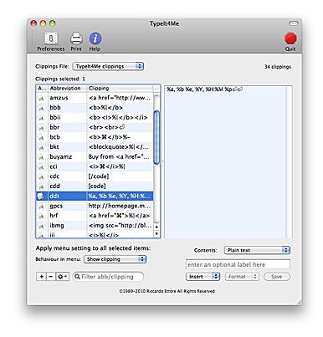Viewport: 323px width, 337px height.
Task: Click the <blockquote> clipping cell
Action: point(120,147)
